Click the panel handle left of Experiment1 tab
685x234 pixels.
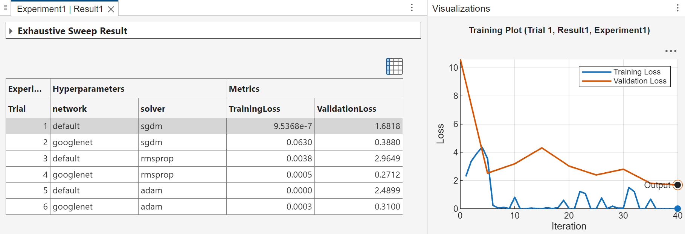pyautogui.click(x=5, y=8)
